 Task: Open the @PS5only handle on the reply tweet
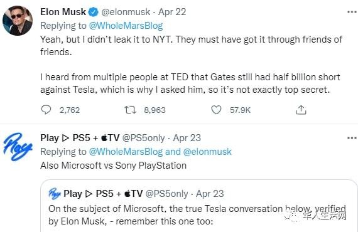tap(143, 138)
